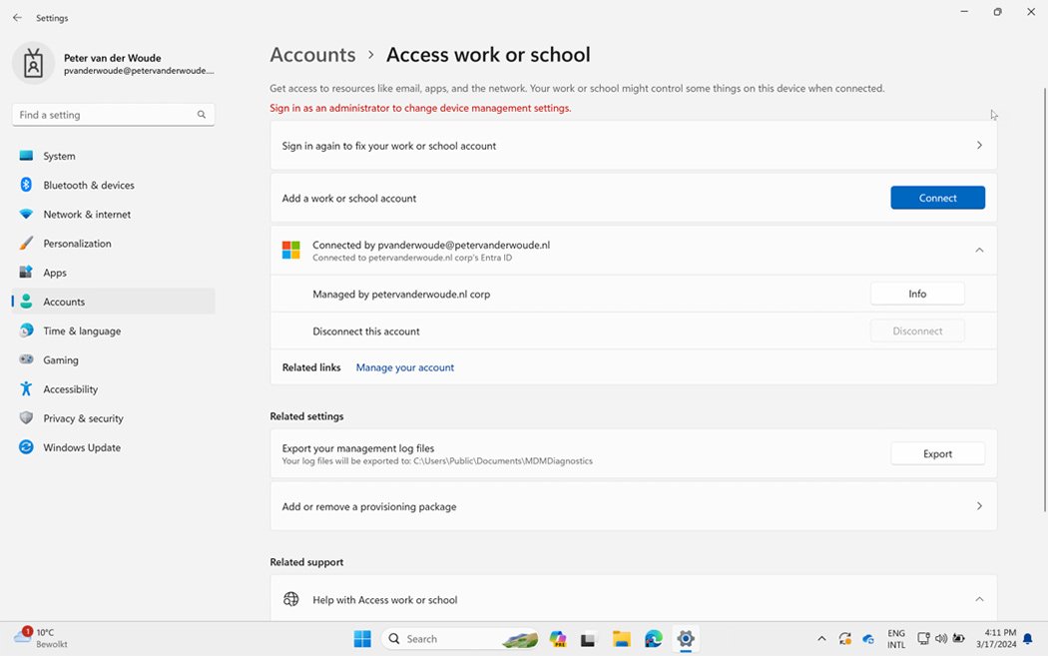
Task: Click the Connect button to add an account
Action: [936, 197]
